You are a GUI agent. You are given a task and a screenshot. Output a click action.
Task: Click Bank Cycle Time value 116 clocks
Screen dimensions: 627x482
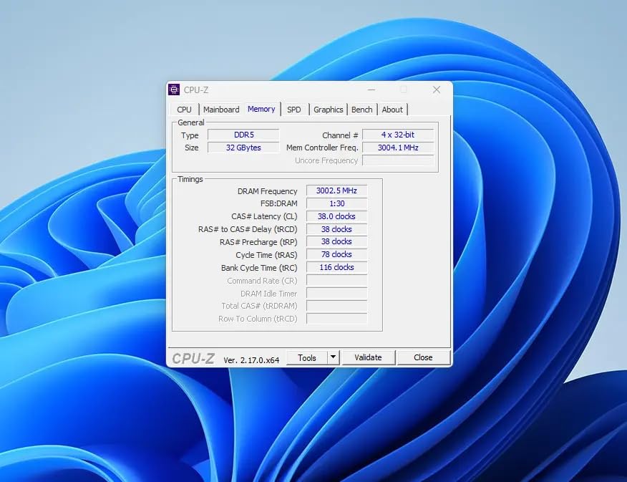point(336,267)
